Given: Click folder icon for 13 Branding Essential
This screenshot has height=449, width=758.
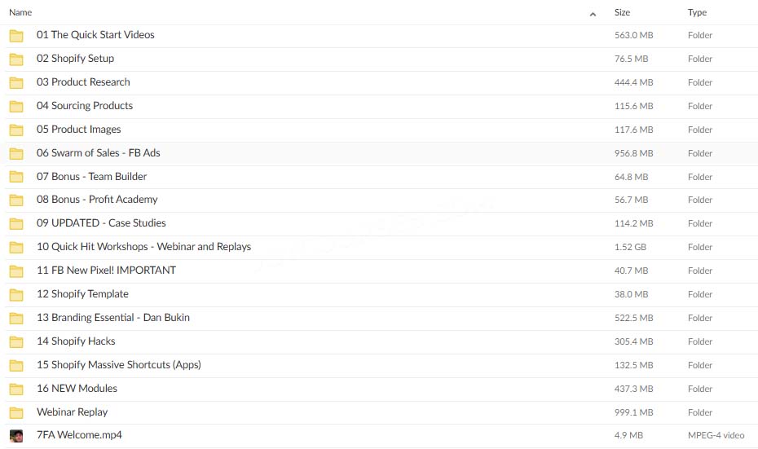Looking at the screenshot, I should point(16,318).
